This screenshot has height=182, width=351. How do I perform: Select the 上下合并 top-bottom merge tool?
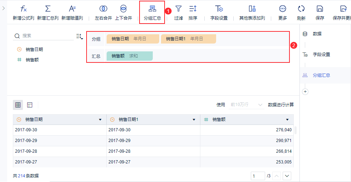click(x=123, y=13)
